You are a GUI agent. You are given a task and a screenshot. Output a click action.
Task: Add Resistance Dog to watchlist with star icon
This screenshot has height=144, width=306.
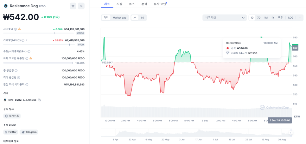[73, 6]
